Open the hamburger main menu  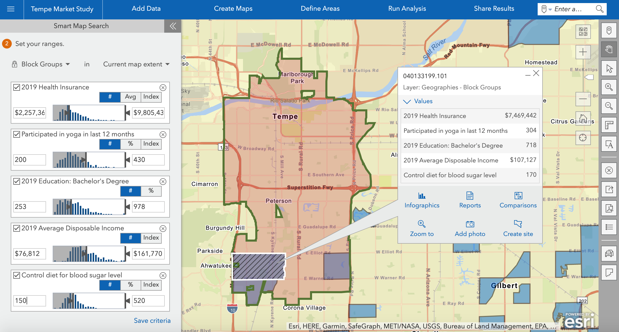tap(11, 9)
